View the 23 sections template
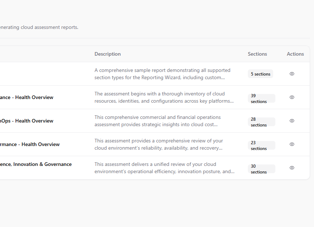314x227 pixels. (292, 144)
